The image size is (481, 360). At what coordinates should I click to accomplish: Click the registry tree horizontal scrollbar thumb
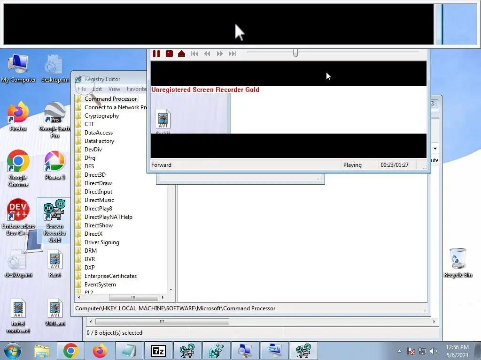(x=133, y=297)
